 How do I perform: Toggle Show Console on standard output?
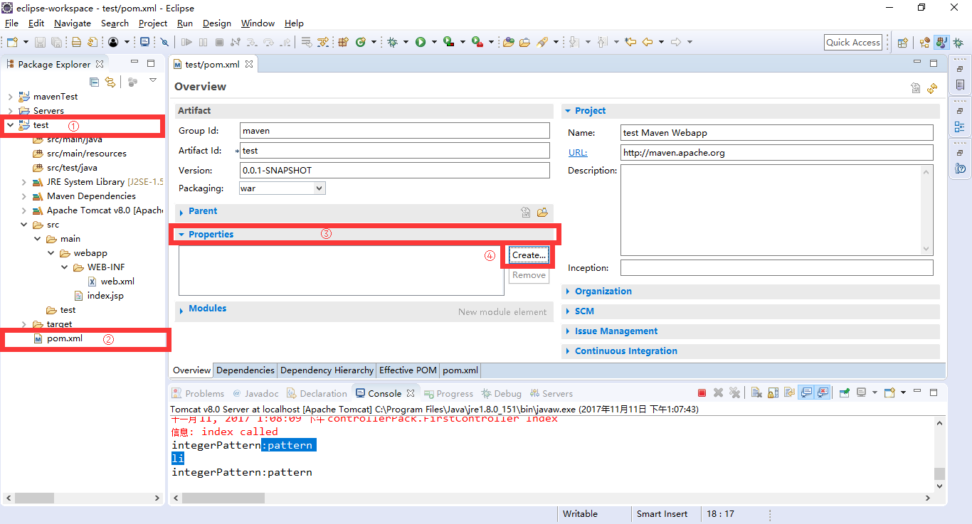(806, 392)
